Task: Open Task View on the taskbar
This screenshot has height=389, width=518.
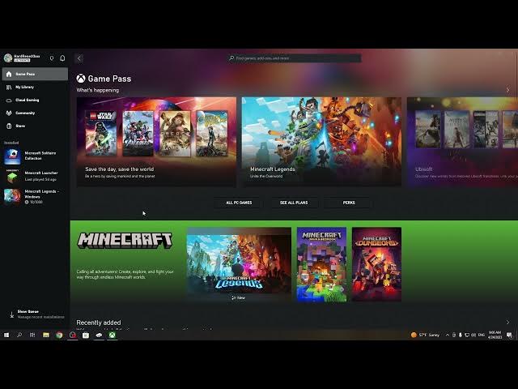Action: (x=32, y=335)
